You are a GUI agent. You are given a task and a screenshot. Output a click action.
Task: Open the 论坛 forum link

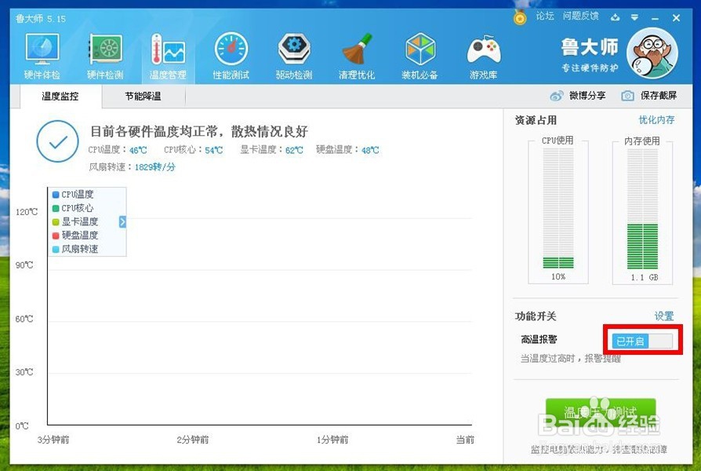point(545,16)
